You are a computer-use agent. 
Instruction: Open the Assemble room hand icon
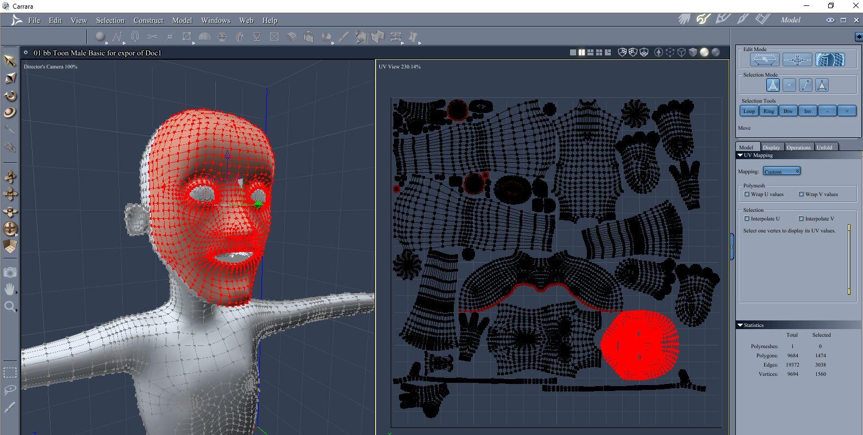tap(684, 19)
